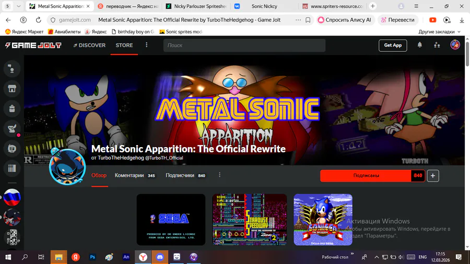This screenshot has width=470, height=264.
Task: Click the Поиск search input field
Action: pyautogui.click(x=244, y=45)
